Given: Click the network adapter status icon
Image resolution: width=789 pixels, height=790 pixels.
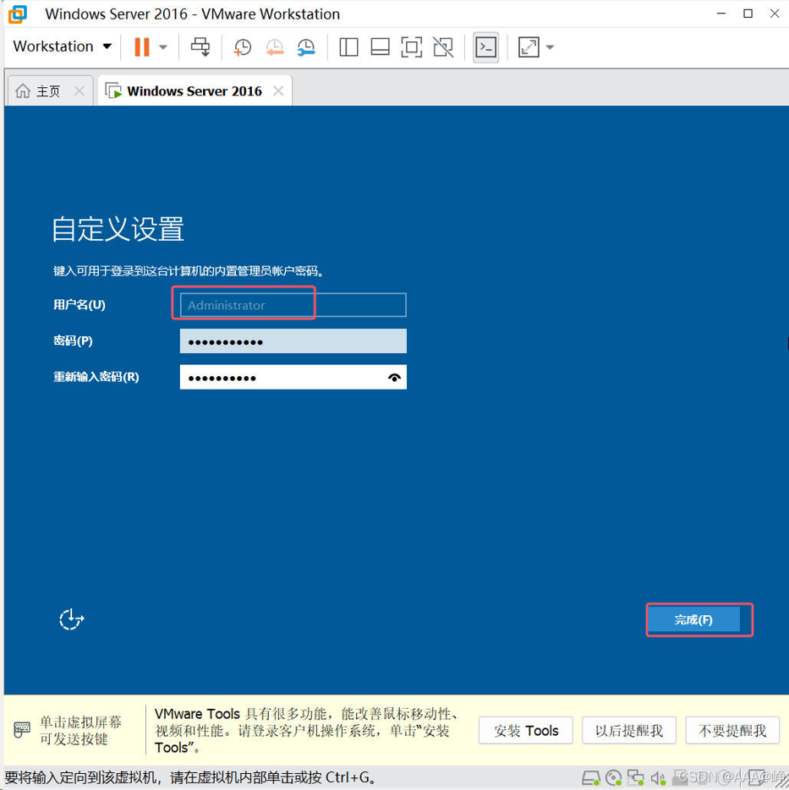Looking at the screenshot, I should pyautogui.click(x=636, y=778).
